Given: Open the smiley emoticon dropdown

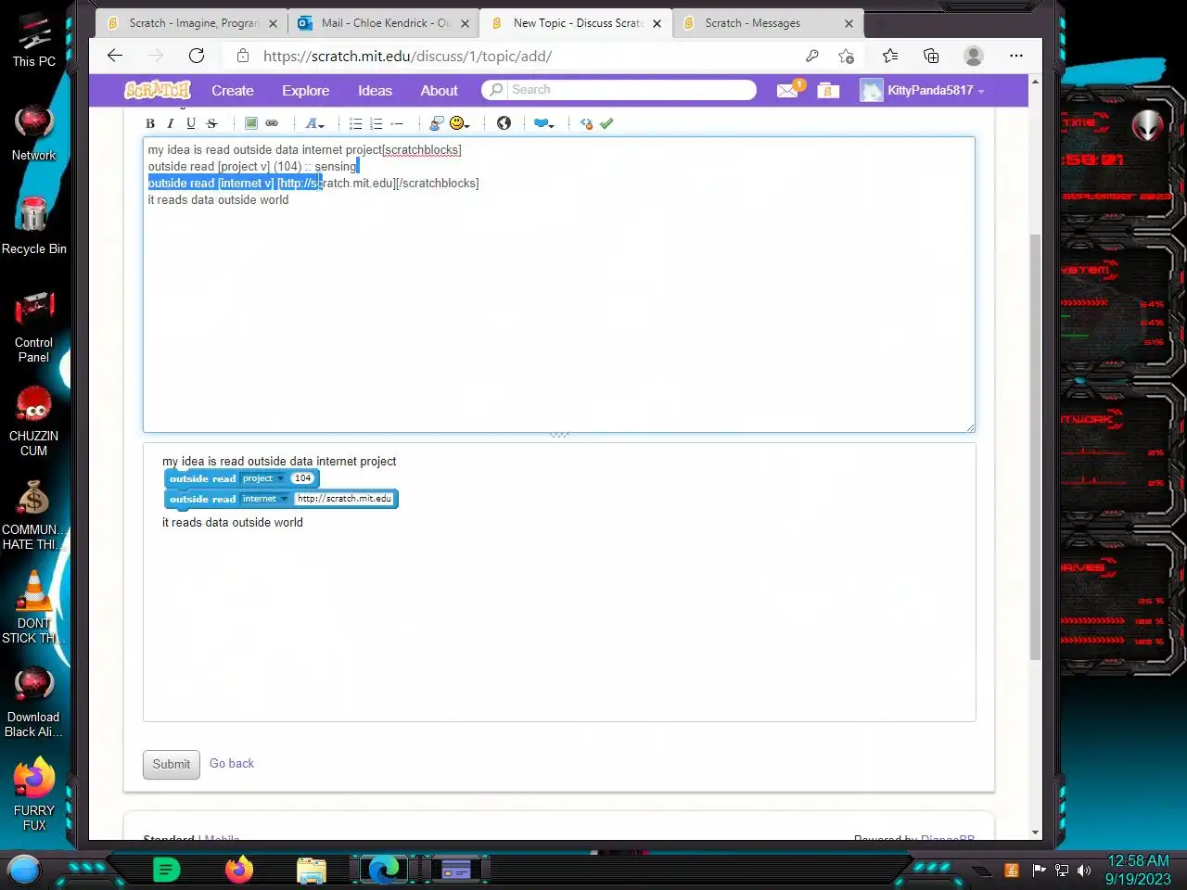Looking at the screenshot, I should pos(459,123).
